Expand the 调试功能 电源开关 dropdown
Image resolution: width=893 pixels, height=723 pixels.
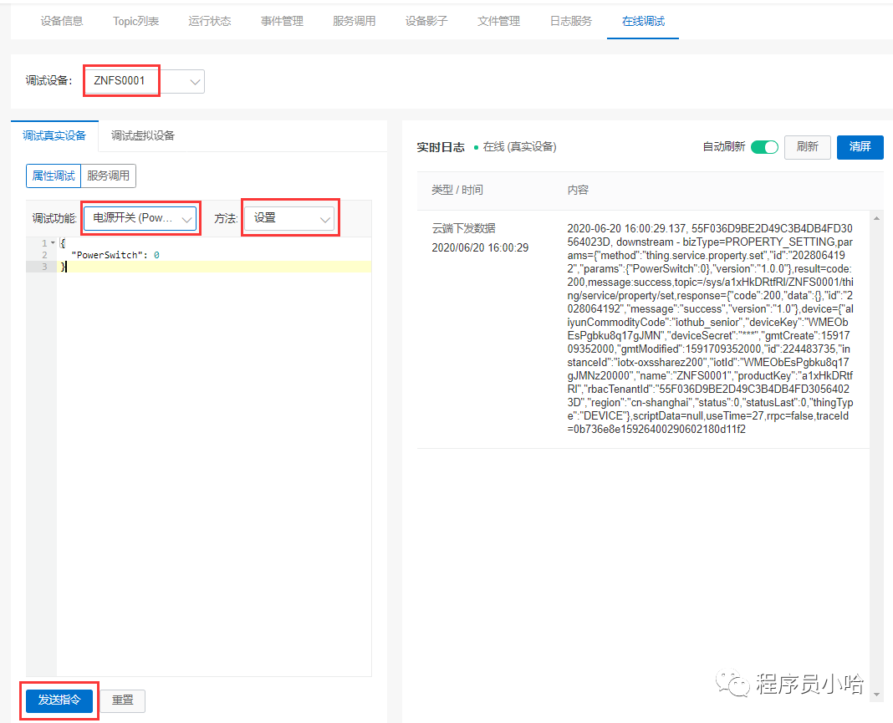[140, 218]
